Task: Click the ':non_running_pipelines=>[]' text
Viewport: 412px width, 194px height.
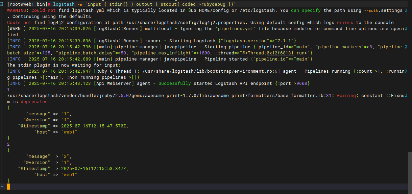Action: pos(102,77)
